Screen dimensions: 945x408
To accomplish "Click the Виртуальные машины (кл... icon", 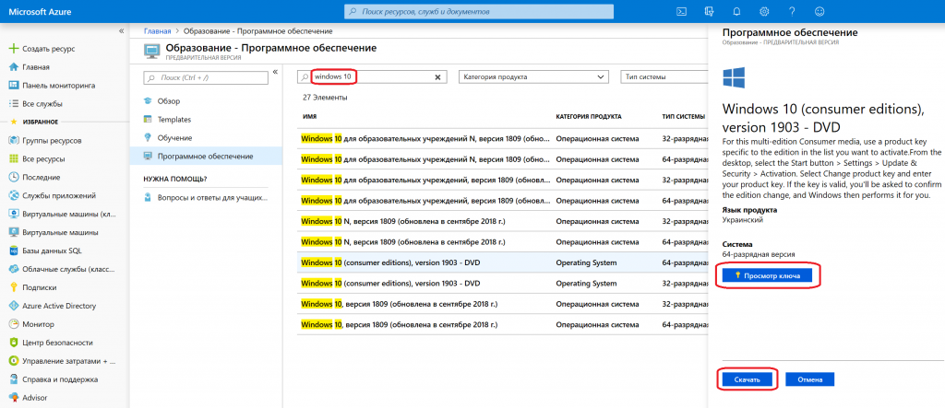I will point(13,215).
